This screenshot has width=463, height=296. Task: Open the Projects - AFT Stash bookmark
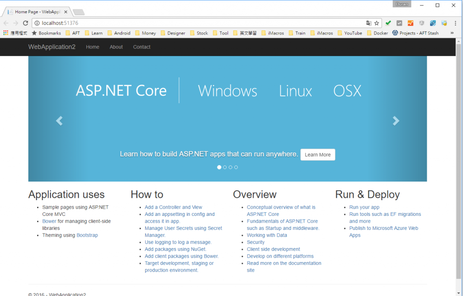tap(416, 33)
